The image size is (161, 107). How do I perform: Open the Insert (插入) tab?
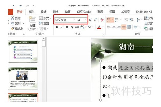click(31, 12)
